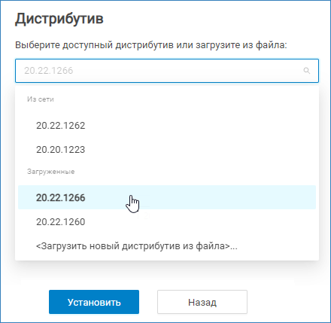Go back with the Назад button
The image size is (331, 323).
(202, 302)
